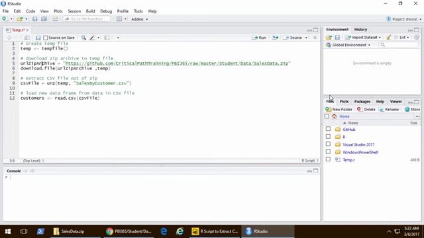Show document outline icon in editor

(315, 38)
